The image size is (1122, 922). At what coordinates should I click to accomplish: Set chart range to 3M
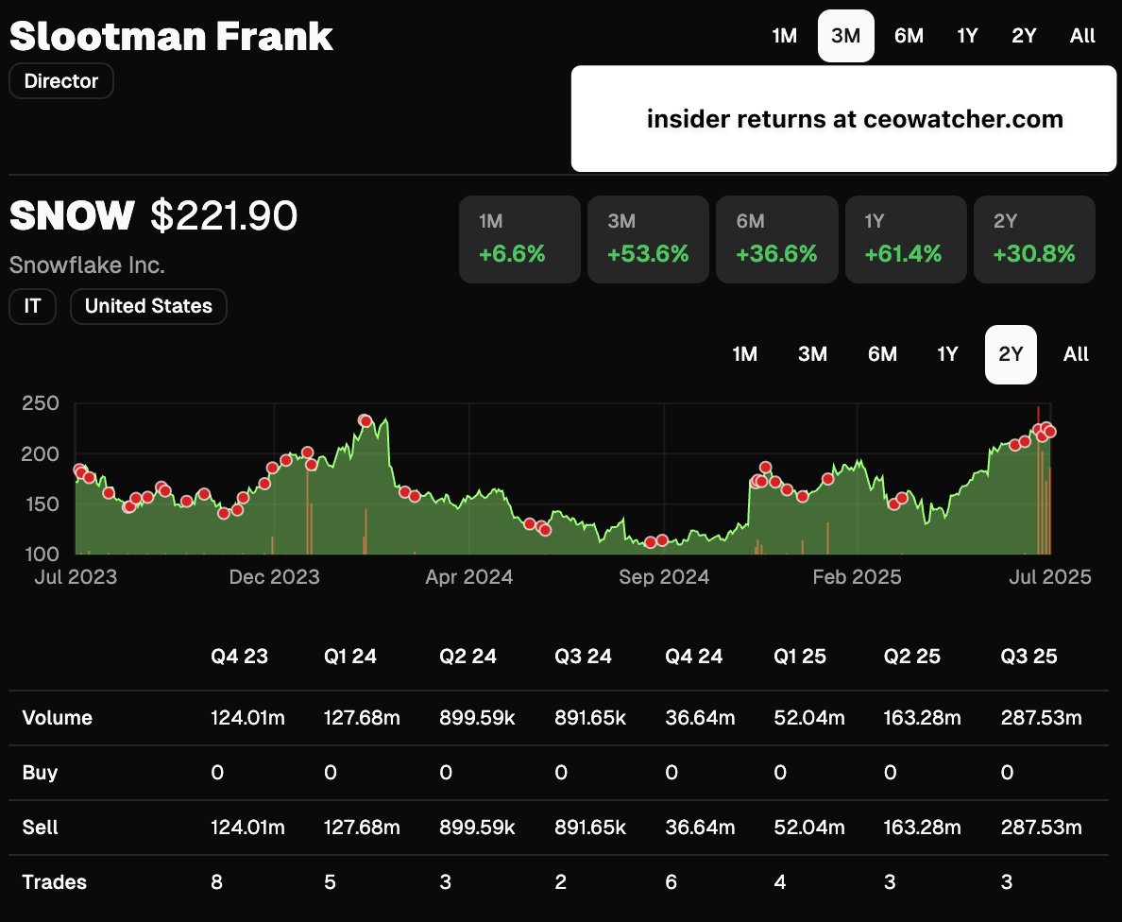coord(813,354)
